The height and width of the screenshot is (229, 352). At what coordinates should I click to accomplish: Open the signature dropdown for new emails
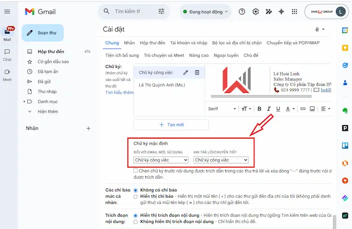[161, 160]
